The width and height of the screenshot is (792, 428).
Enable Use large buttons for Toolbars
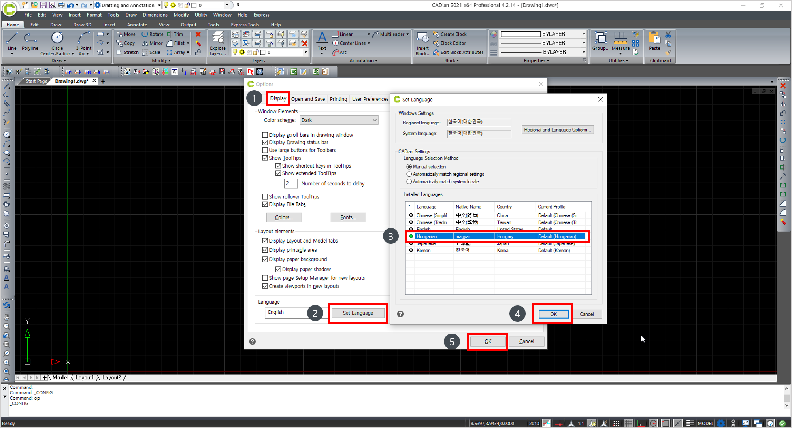[x=265, y=150]
